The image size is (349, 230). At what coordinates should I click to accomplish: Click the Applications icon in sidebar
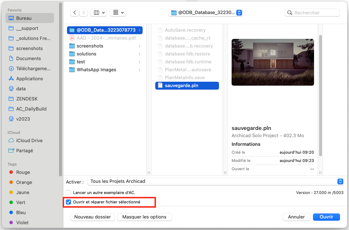[11, 78]
